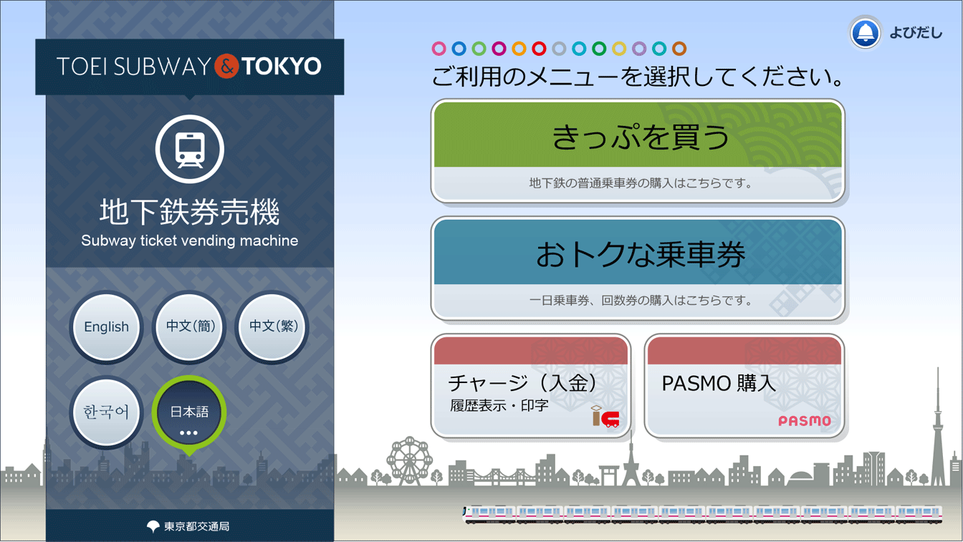The height and width of the screenshot is (542, 963).
Task: Switch language to English
Action: pyautogui.click(x=107, y=327)
